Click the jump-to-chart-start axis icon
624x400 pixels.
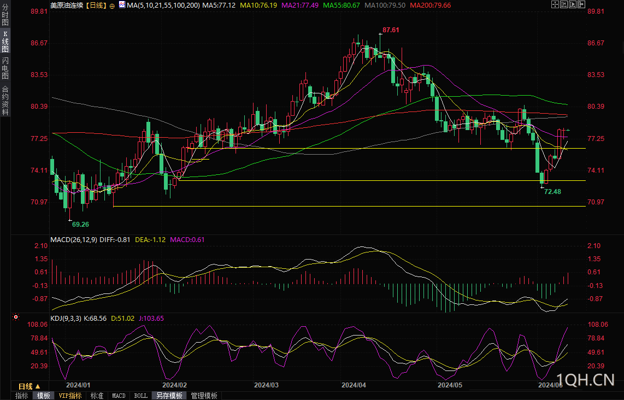click(x=564, y=4)
